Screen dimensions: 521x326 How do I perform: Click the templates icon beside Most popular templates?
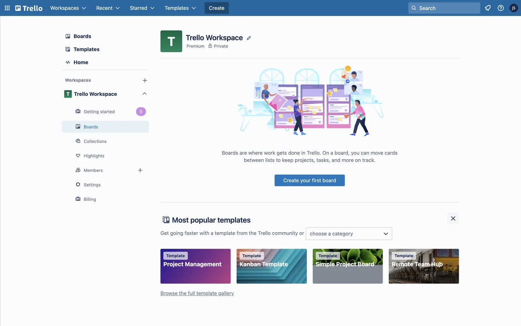[166, 220]
